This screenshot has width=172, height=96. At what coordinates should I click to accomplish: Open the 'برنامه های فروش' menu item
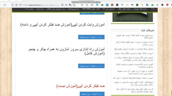click(140, 9)
